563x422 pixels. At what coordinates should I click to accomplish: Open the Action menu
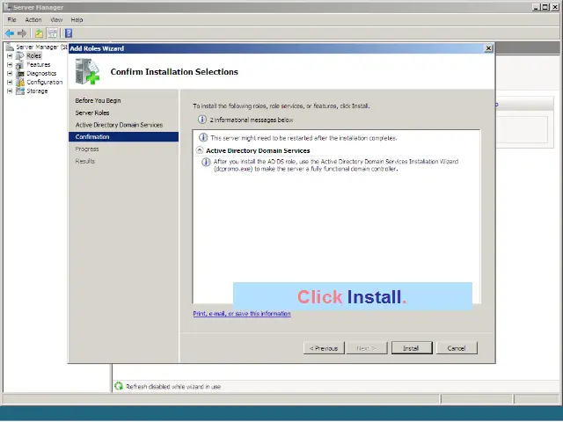pyautogui.click(x=33, y=19)
